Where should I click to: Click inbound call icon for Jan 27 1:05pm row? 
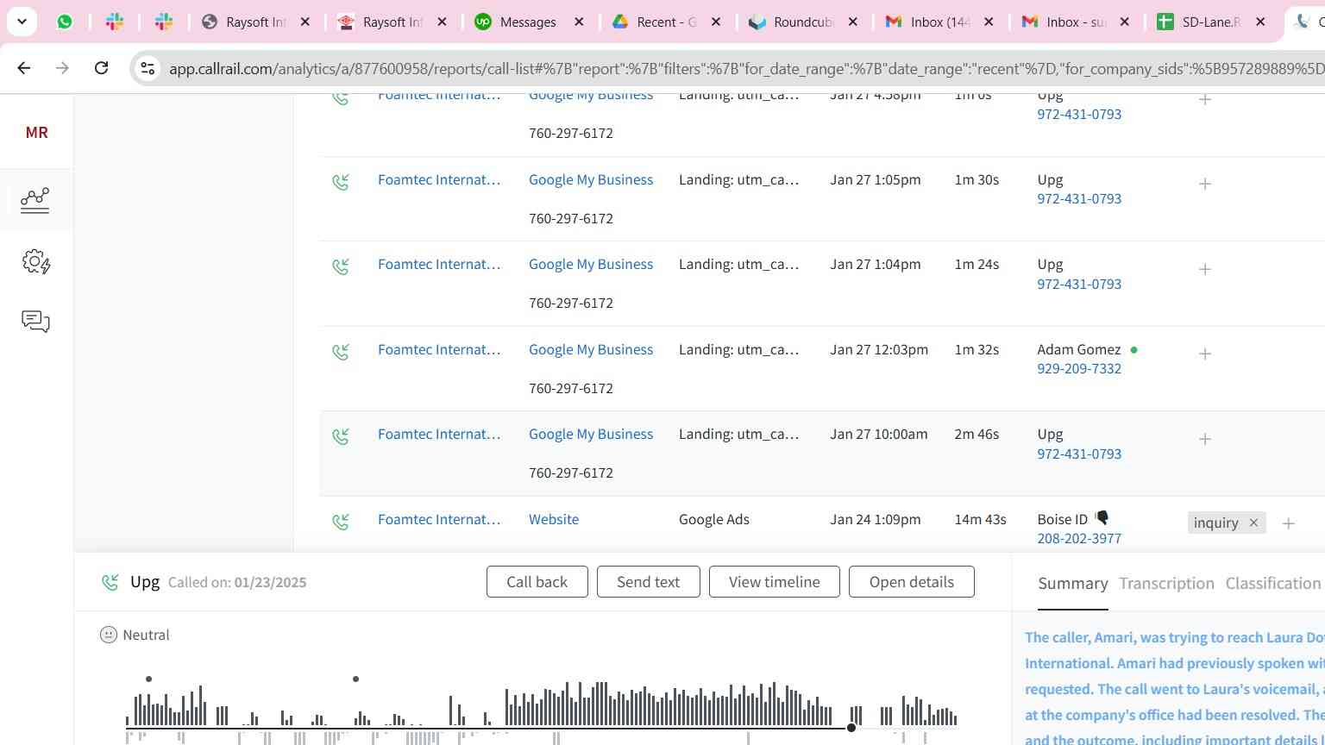point(341,182)
